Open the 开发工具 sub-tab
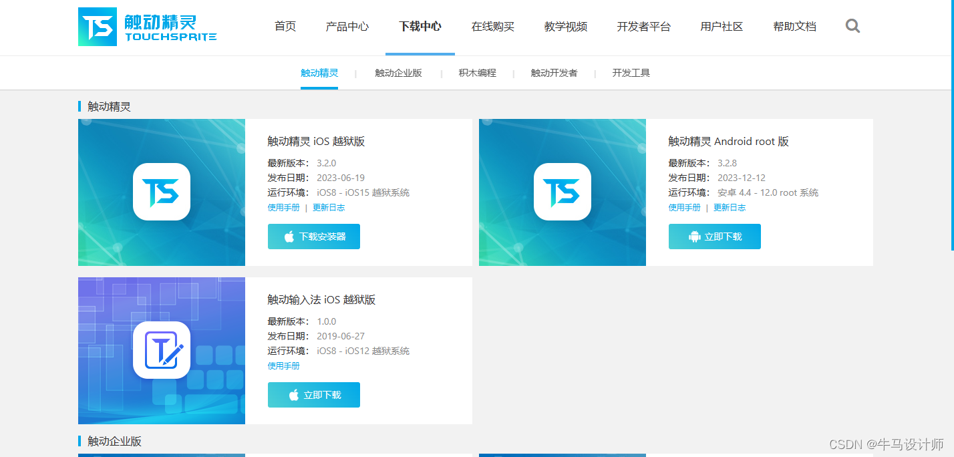 (x=631, y=73)
